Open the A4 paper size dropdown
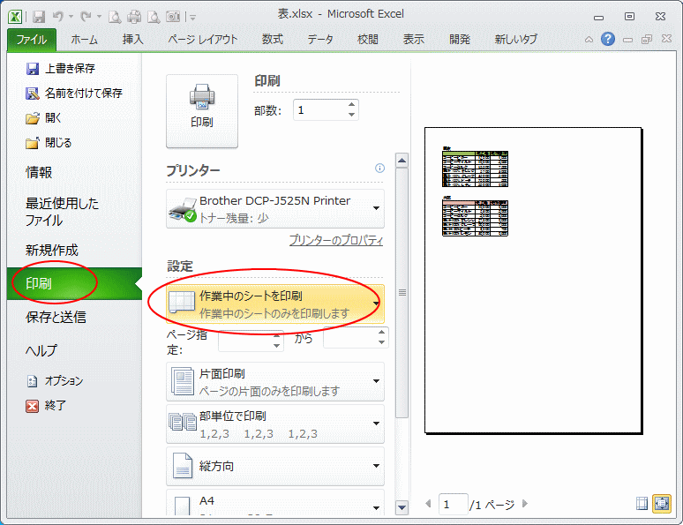This screenshot has height=525, width=683. point(275,503)
